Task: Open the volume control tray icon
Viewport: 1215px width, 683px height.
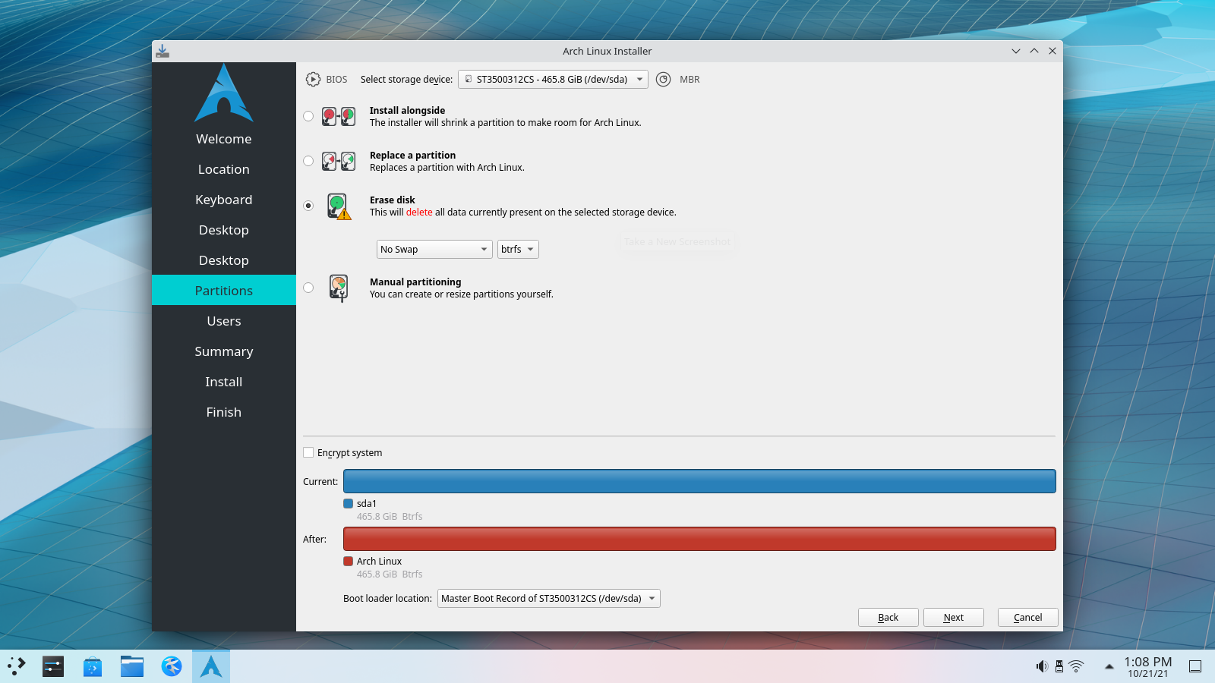Action: pos(1042,666)
